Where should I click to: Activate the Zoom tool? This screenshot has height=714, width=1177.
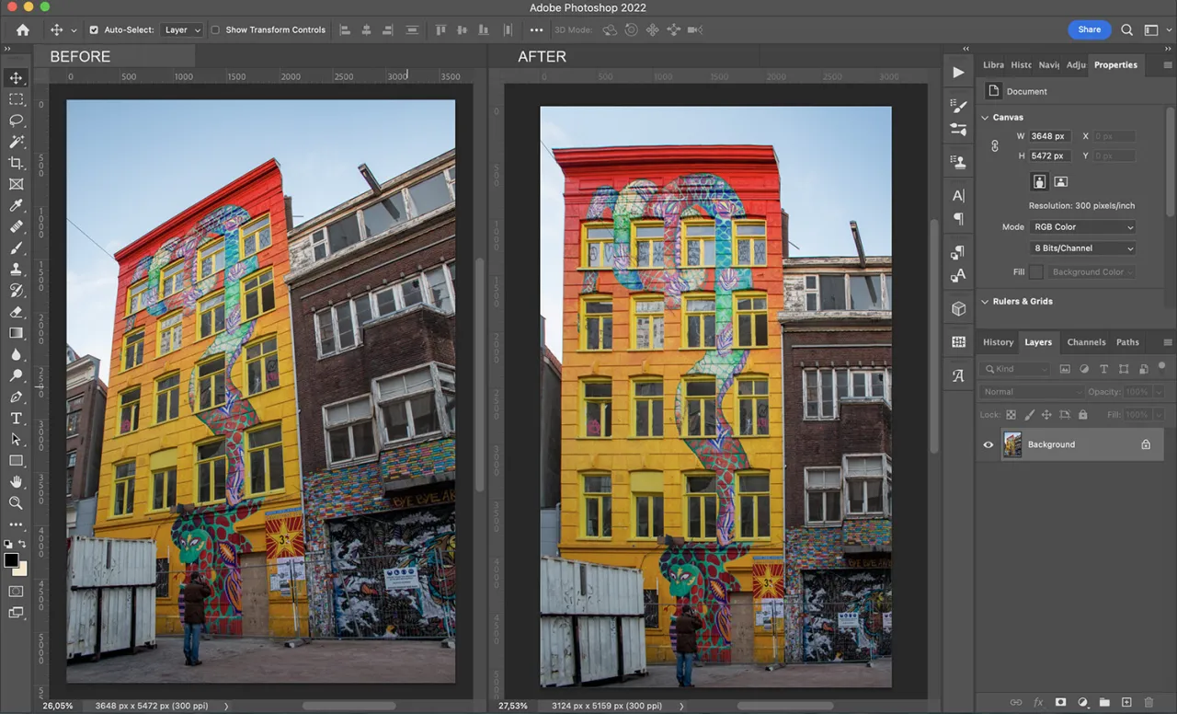16,502
